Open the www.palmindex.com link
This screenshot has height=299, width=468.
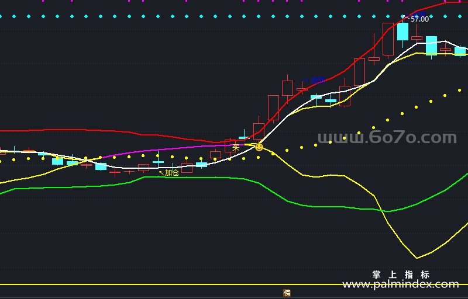click(400, 284)
